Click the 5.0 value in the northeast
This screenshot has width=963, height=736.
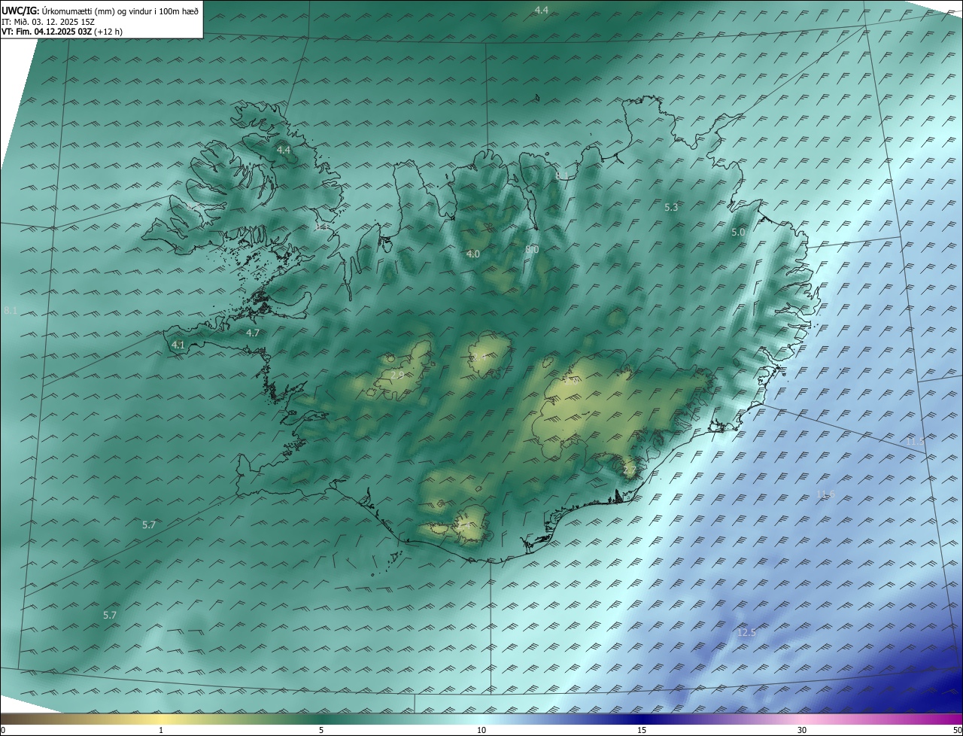(x=738, y=233)
